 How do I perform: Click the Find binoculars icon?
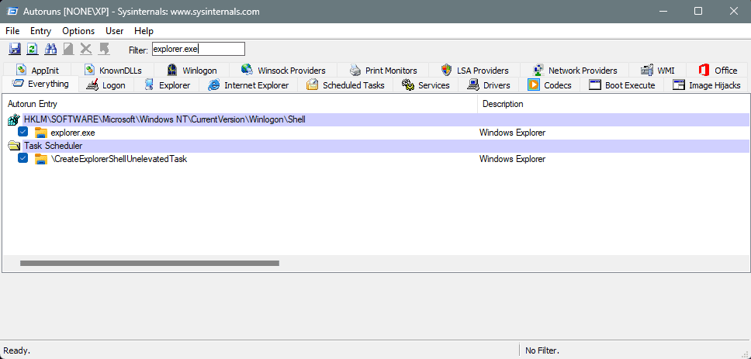click(x=50, y=49)
